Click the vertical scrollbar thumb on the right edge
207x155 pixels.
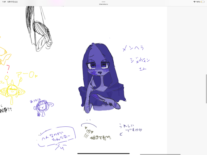point(206,89)
